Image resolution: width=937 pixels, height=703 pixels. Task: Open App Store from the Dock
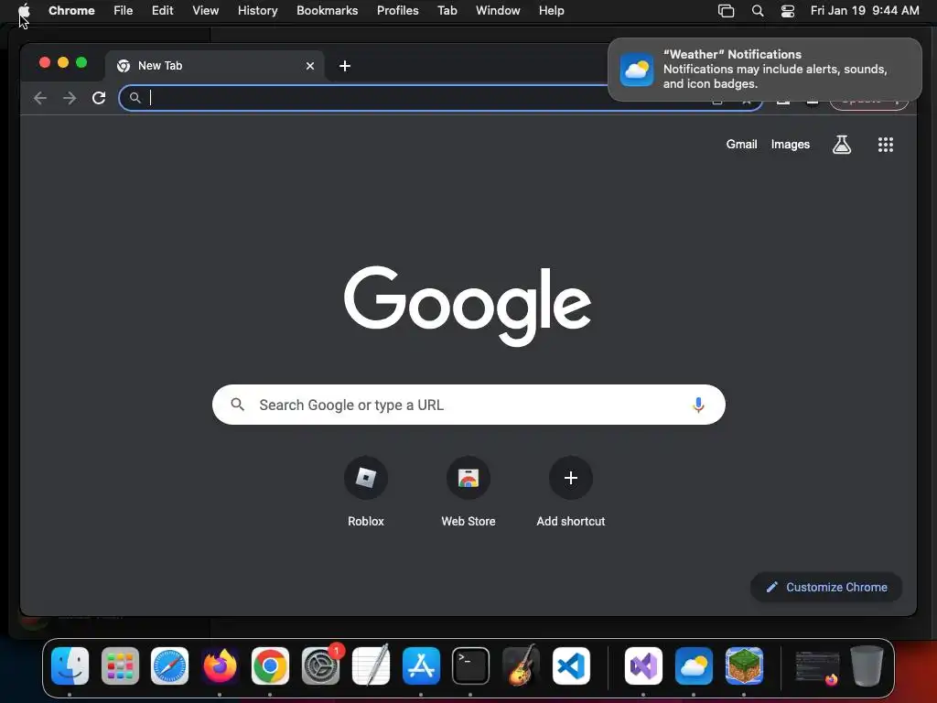pyautogui.click(x=421, y=666)
